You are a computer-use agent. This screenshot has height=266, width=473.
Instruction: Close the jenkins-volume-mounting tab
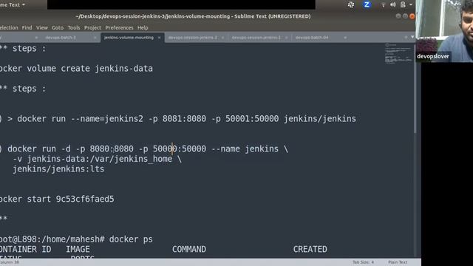click(x=159, y=38)
